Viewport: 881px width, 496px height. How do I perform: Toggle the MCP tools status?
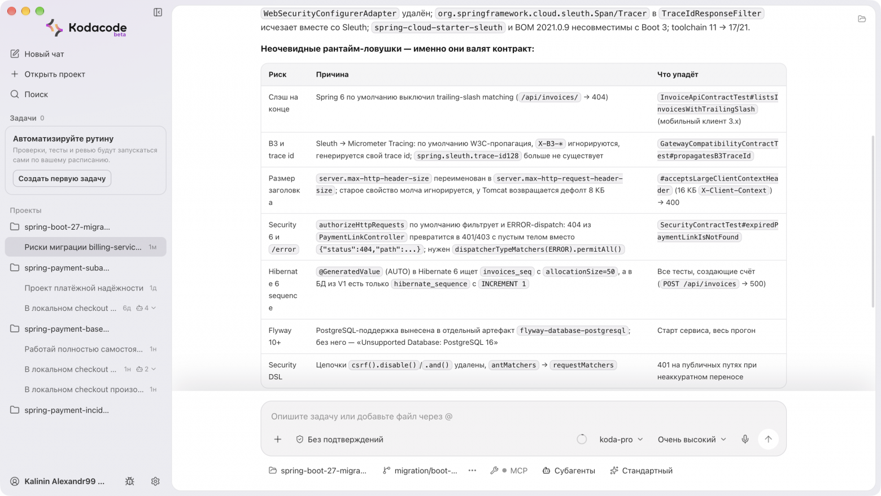click(x=509, y=471)
